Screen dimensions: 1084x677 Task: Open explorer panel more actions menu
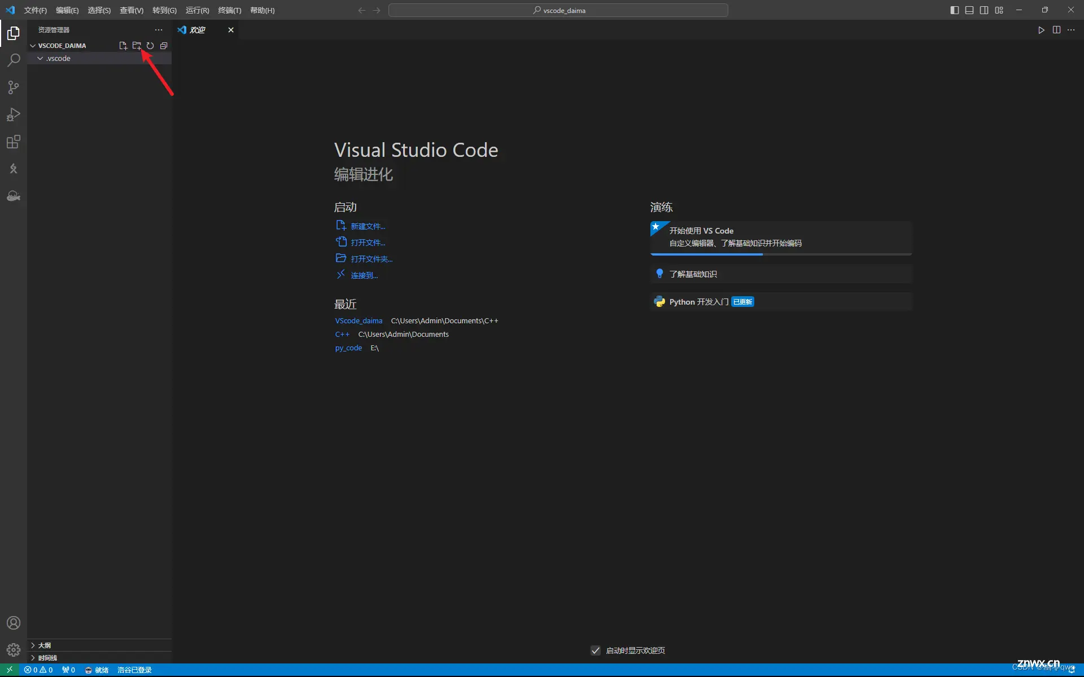(159, 30)
